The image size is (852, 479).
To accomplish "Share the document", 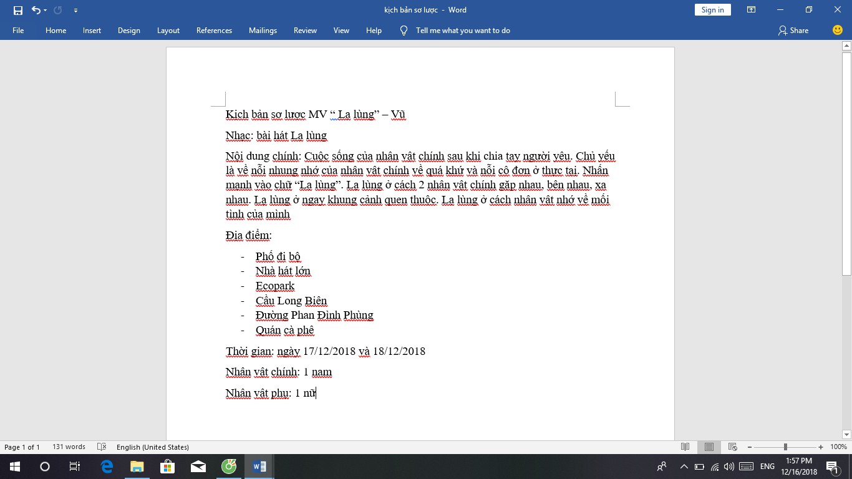I will pyautogui.click(x=793, y=30).
